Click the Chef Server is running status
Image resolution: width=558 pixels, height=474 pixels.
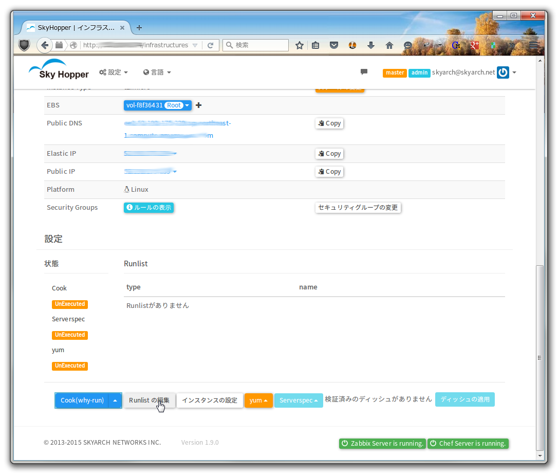[x=468, y=443]
